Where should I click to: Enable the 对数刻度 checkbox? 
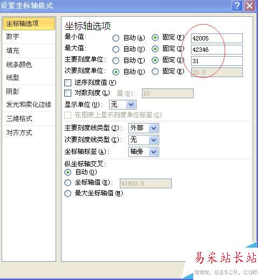[x=68, y=93]
